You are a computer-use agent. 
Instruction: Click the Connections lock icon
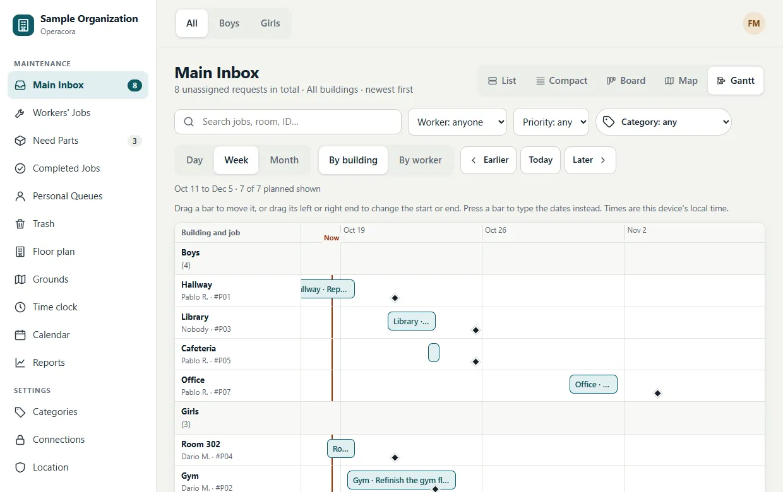(20, 440)
